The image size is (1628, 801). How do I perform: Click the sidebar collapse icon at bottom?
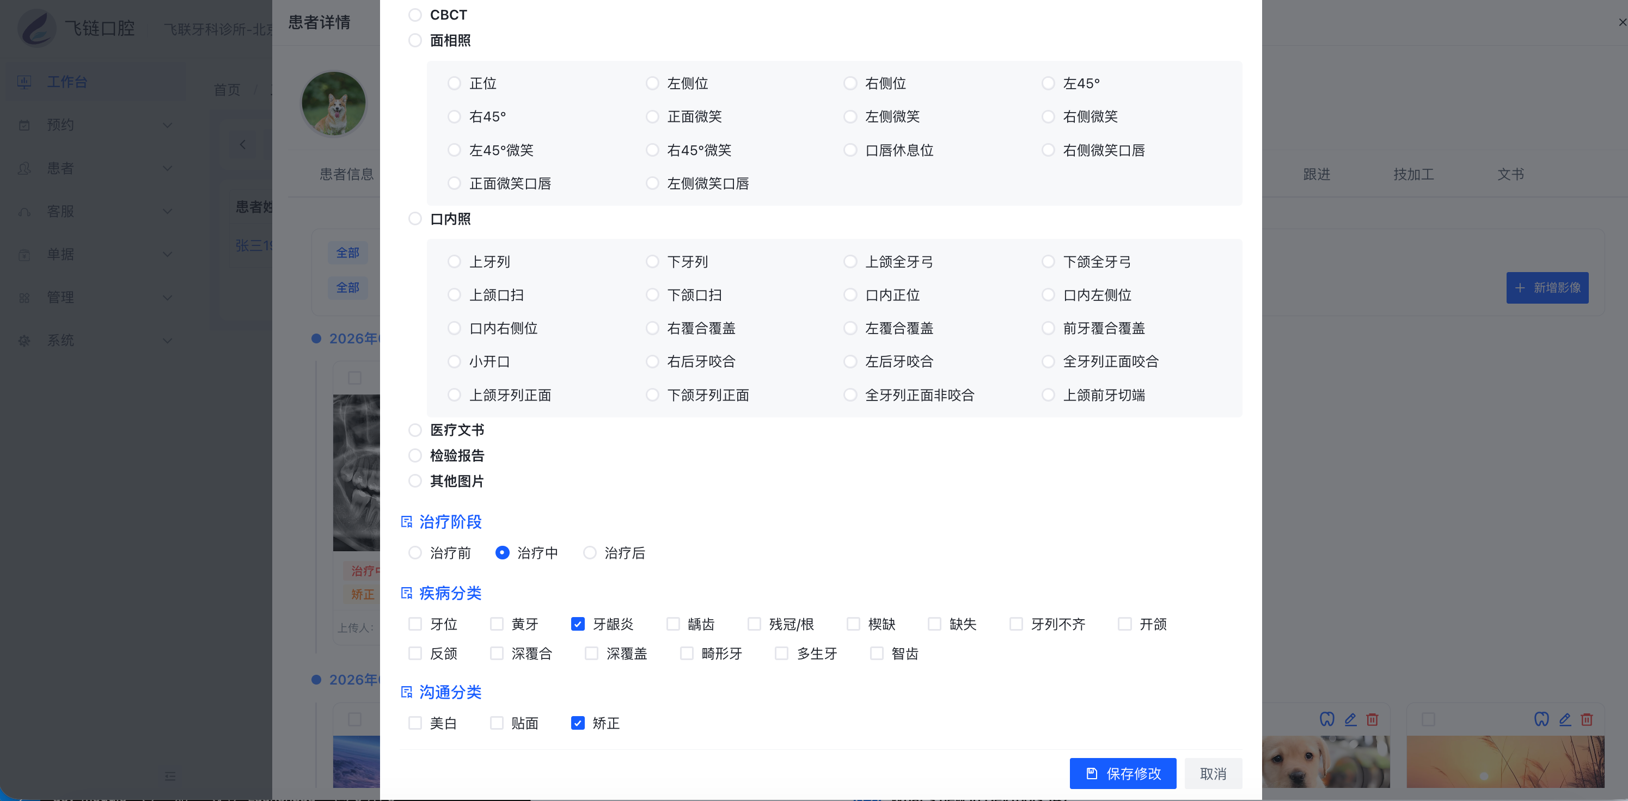click(170, 777)
